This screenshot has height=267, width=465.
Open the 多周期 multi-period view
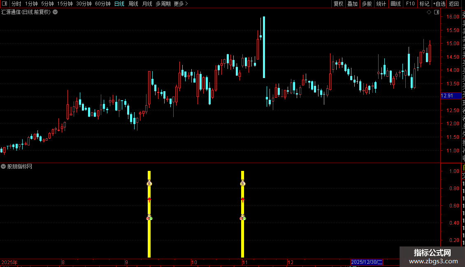pos(163,4)
